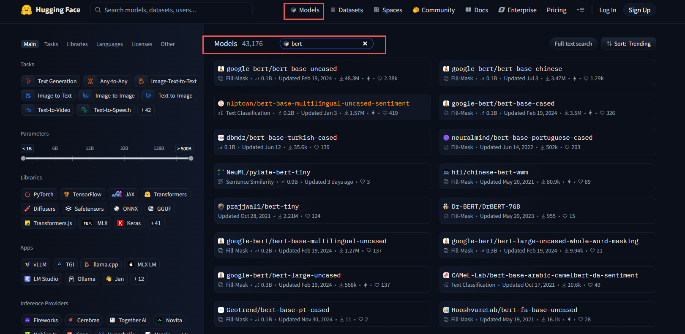The height and width of the screenshot is (334, 685).
Task: Filter by GGUF library
Action: (160, 209)
